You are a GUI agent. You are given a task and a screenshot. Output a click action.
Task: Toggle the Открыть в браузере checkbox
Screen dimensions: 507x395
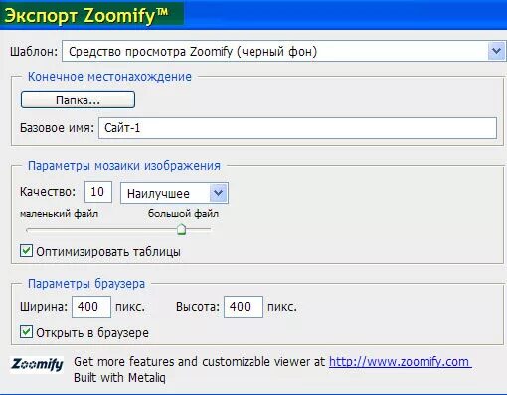tap(26, 332)
